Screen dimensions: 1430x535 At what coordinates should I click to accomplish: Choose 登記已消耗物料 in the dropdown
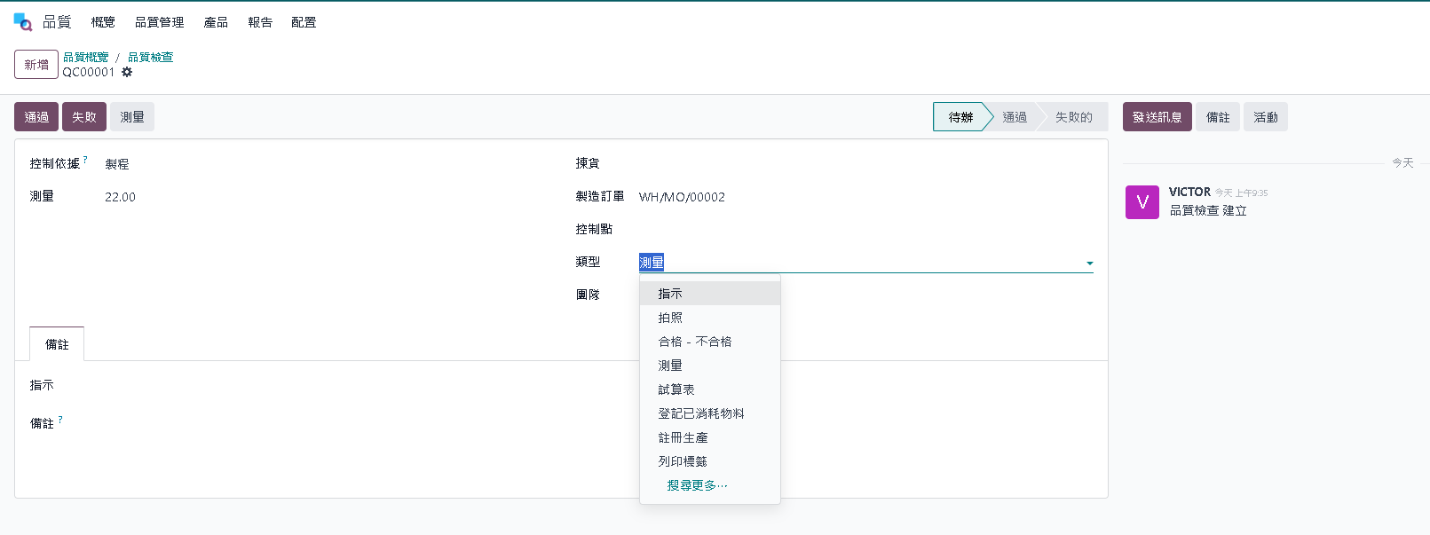pos(700,413)
